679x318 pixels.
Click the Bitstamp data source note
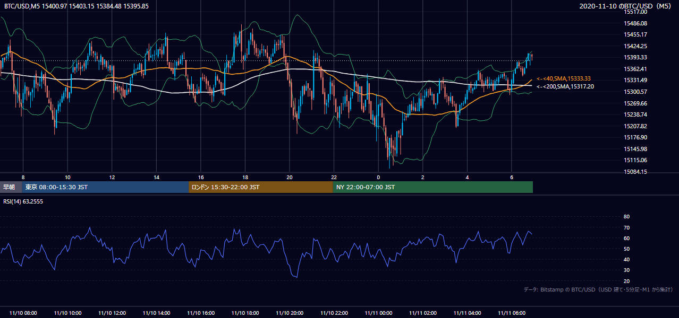(x=598, y=289)
